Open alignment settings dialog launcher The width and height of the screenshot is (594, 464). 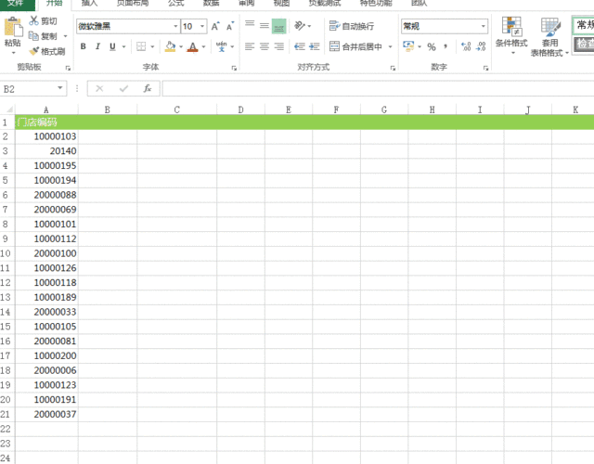pos(393,68)
